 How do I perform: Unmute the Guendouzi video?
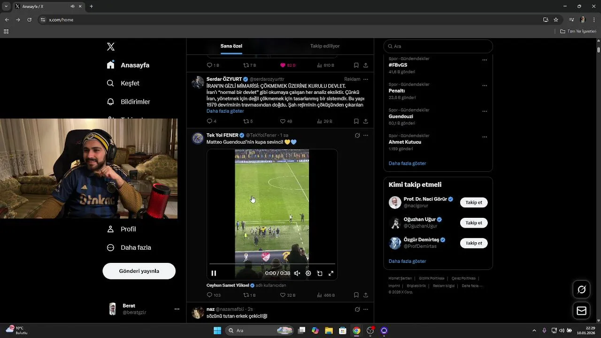pos(297,273)
